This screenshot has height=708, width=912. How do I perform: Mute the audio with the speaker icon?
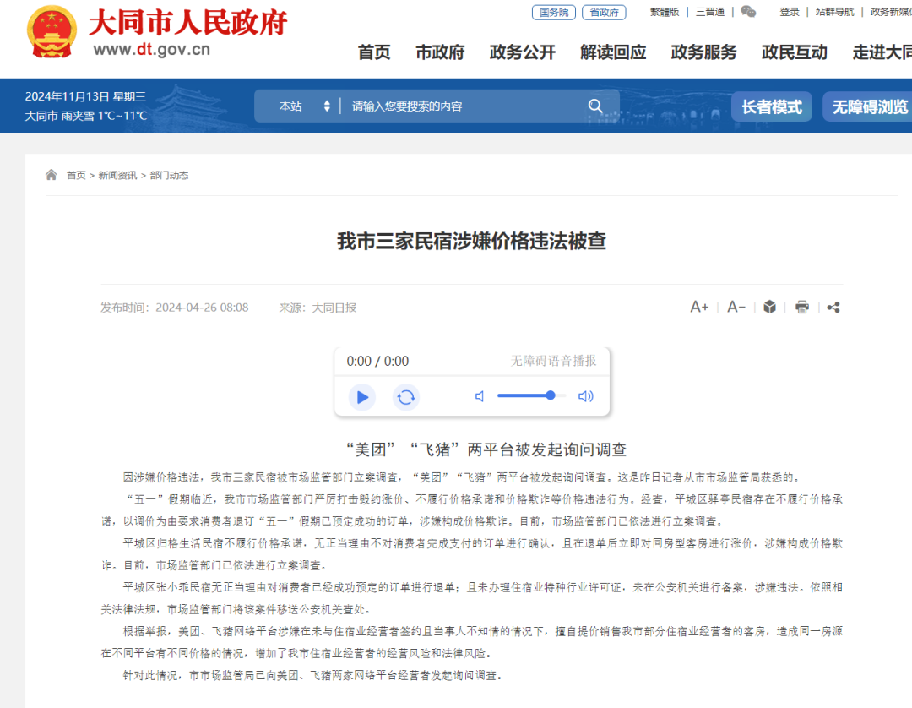pos(479,395)
